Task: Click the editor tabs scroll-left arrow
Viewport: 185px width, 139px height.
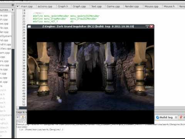Action: 17,6
